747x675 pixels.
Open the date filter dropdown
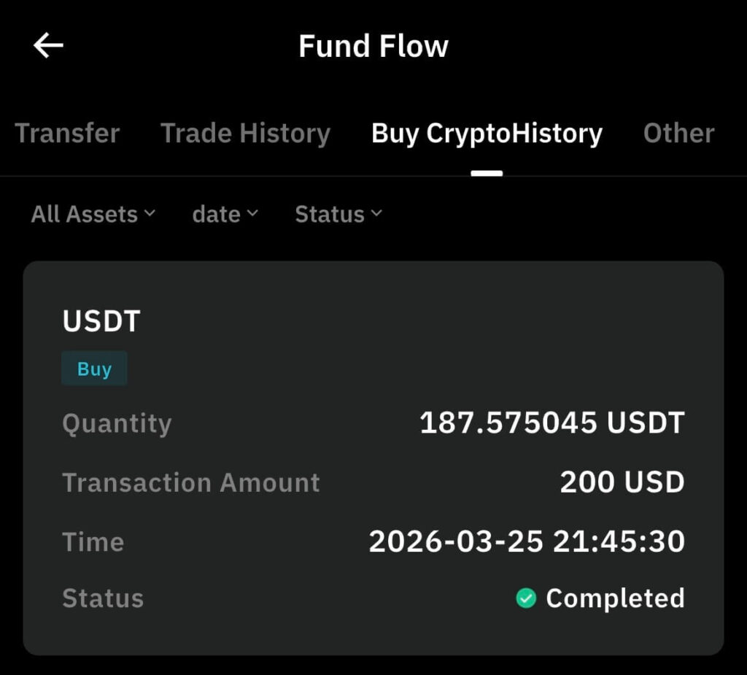(225, 214)
